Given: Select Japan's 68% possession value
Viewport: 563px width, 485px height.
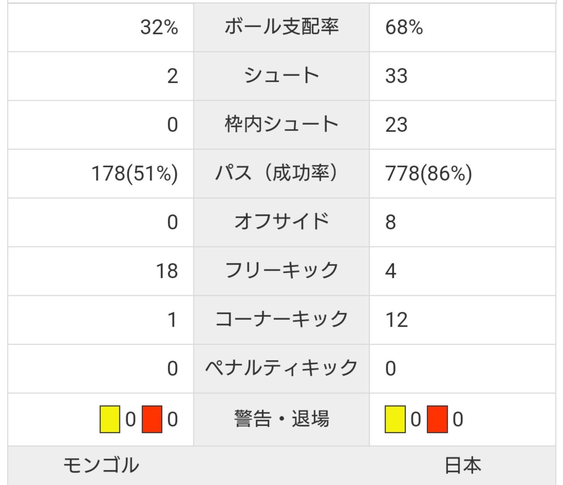Looking at the screenshot, I should coord(404,27).
